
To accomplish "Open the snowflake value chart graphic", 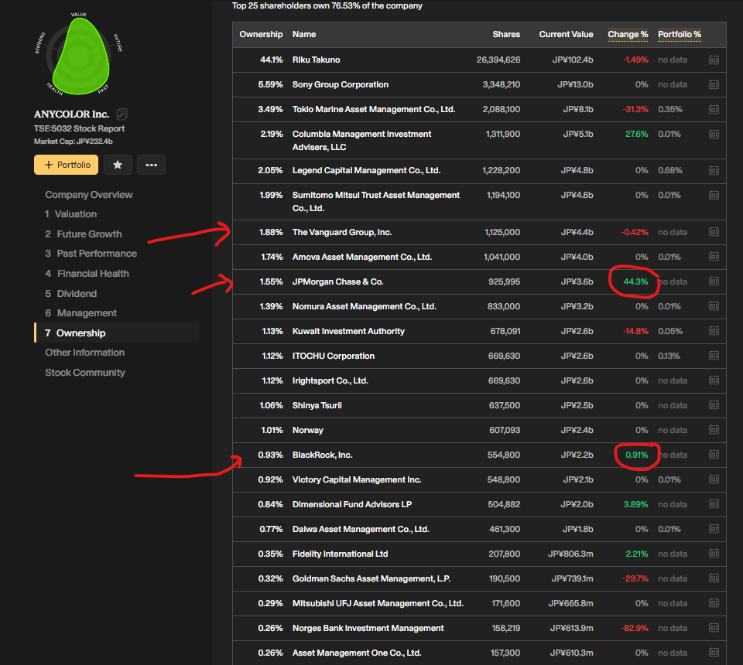I will pos(79,54).
